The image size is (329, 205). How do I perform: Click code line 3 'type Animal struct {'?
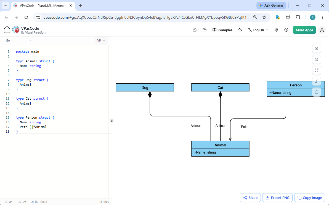click(35, 61)
